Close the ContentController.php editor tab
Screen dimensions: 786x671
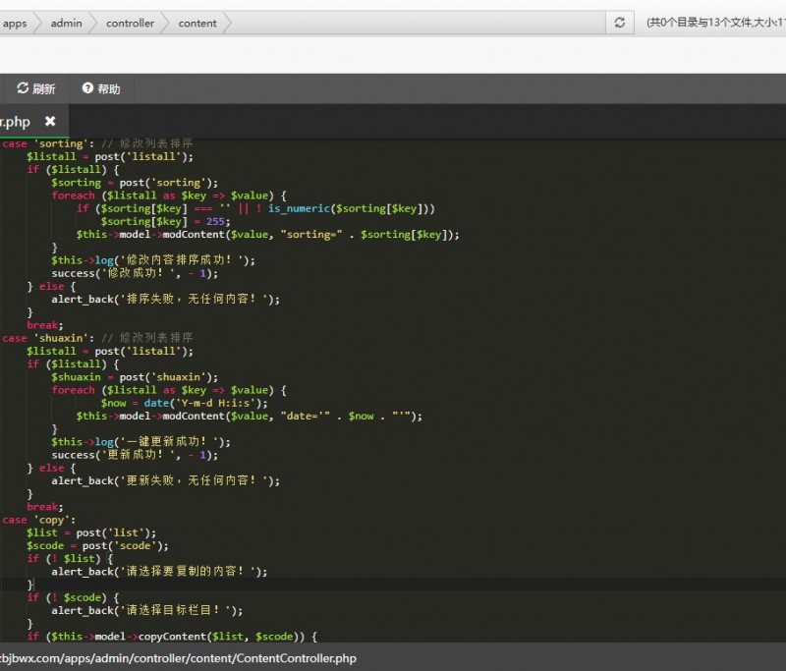click(x=50, y=122)
